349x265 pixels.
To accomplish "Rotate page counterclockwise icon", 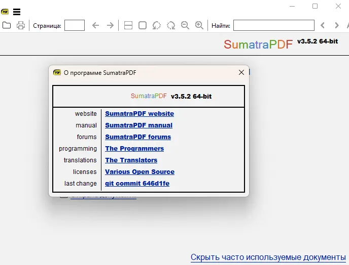I will [x=157, y=25].
